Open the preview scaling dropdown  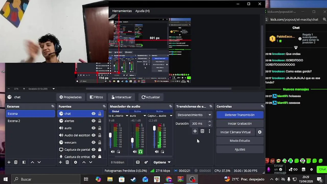coord(54,89)
